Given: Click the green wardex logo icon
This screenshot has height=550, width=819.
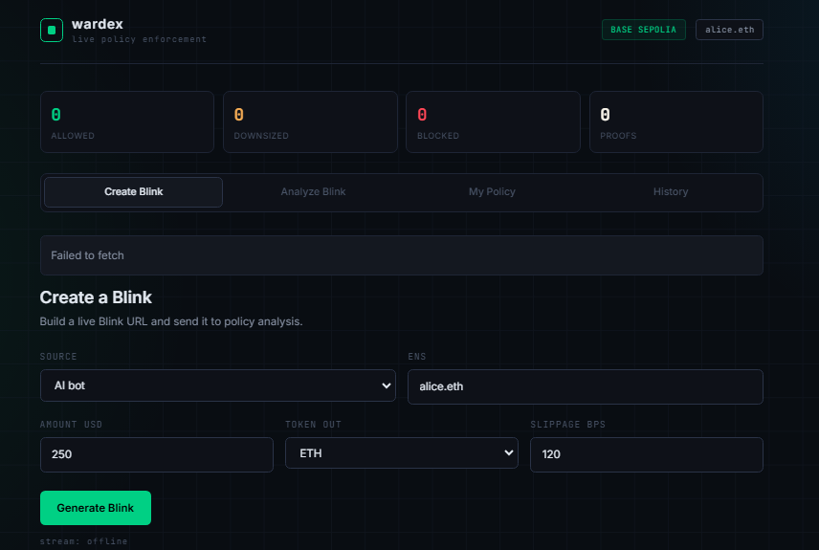Looking at the screenshot, I should point(52,31).
